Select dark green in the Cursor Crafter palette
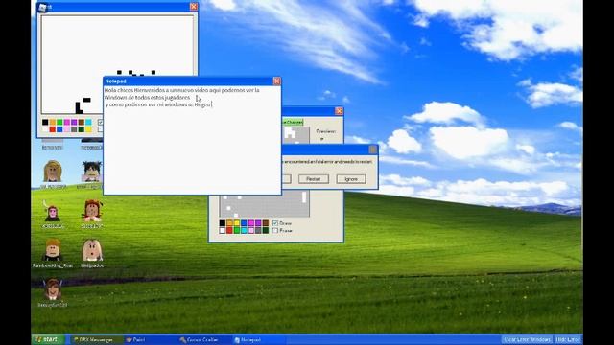Viewport: 614px width, 345px height. click(x=266, y=230)
